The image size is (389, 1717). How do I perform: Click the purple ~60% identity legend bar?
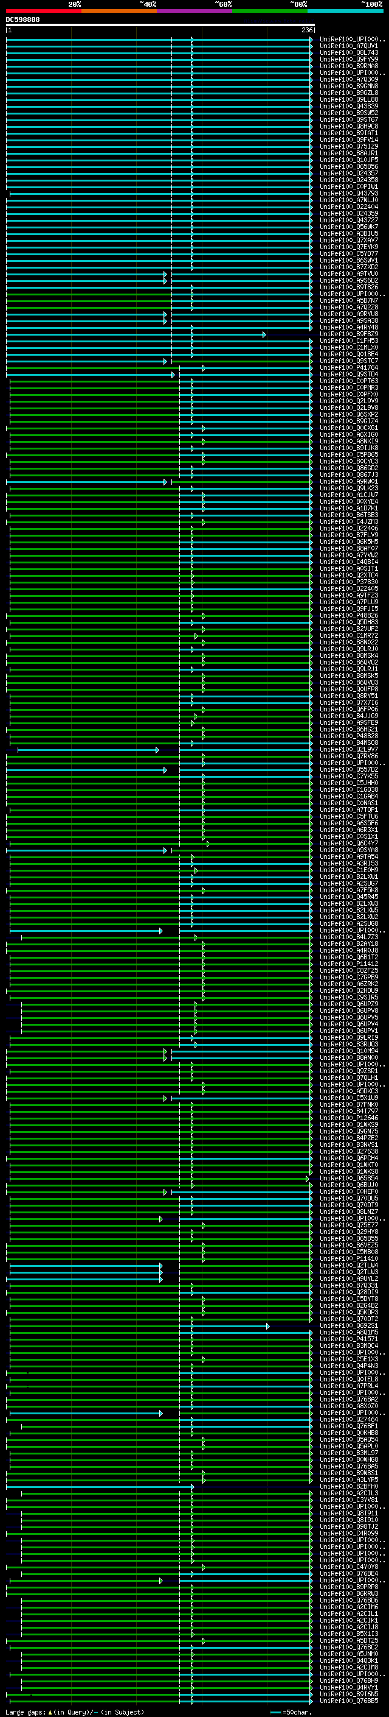194,12
